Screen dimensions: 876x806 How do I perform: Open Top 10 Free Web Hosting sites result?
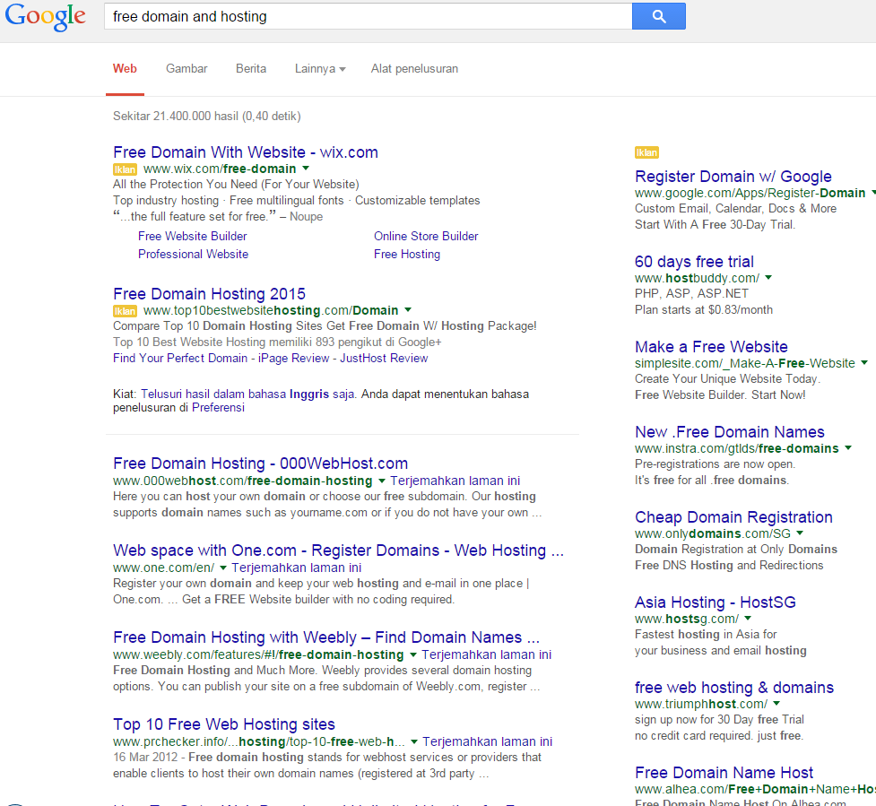[x=224, y=724]
